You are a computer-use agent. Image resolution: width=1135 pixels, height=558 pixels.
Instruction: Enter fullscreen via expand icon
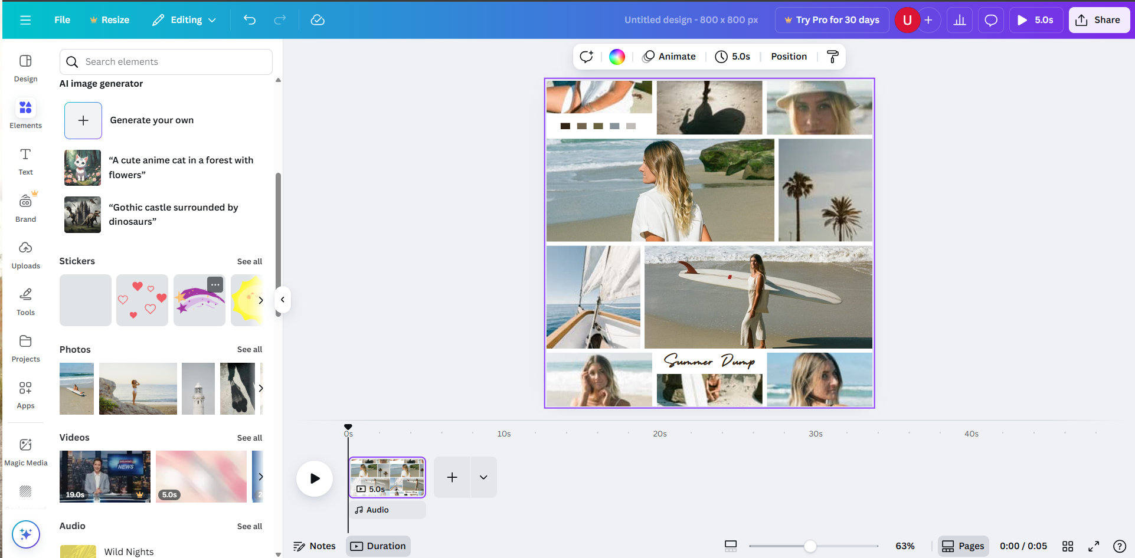point(1094,546)
